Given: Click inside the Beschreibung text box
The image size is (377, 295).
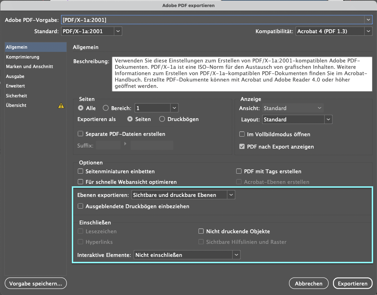Looking at the screenshot, I should click(x=242, y=74).
